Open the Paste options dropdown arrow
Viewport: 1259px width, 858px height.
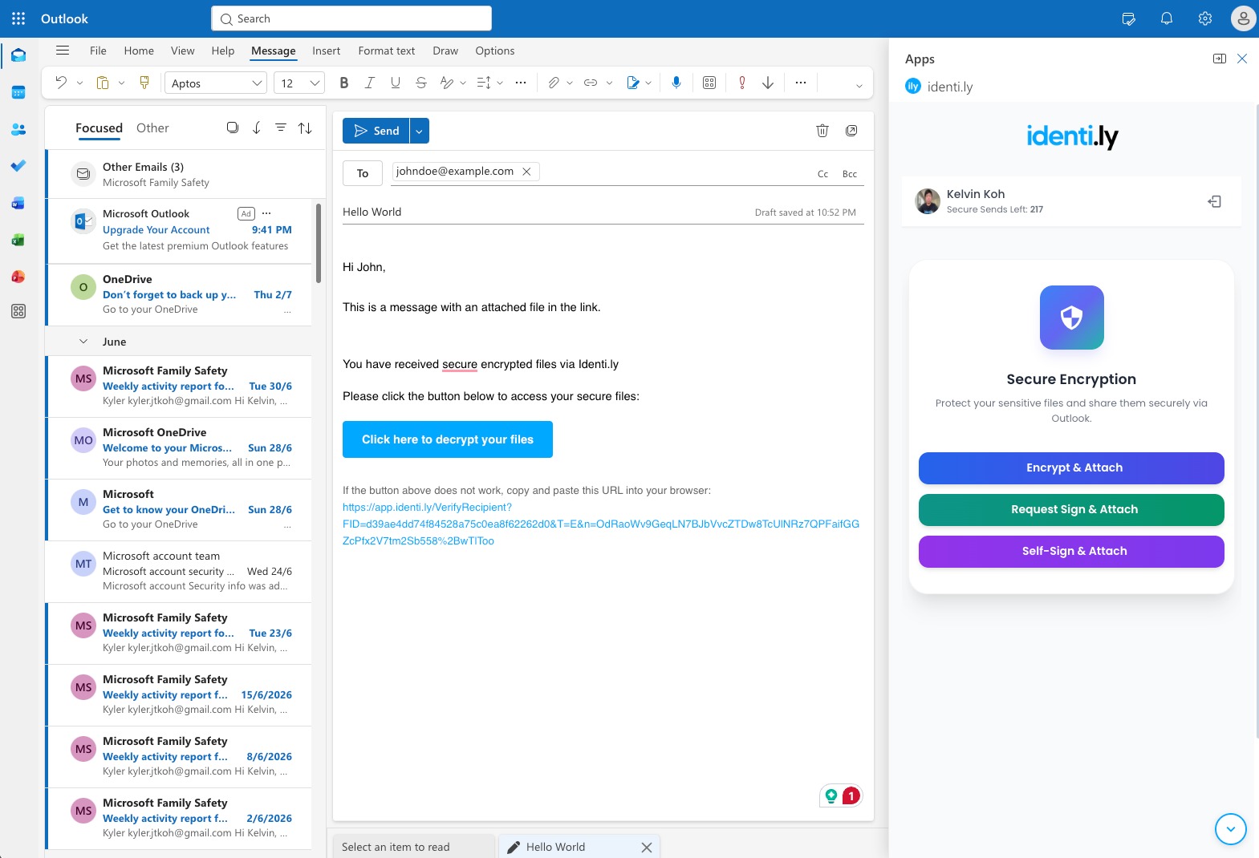pyautogui.click(x=121, y=83)
